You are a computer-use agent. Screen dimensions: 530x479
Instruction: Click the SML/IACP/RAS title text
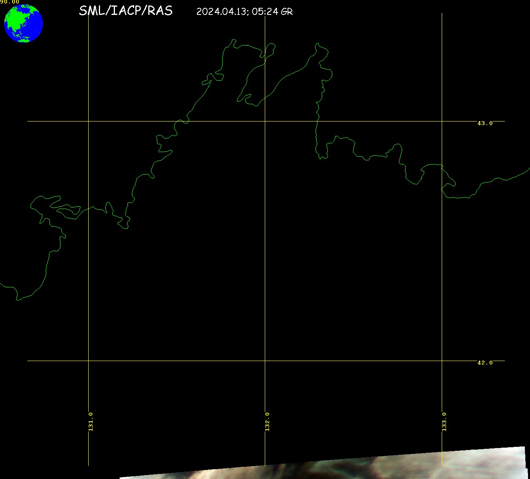coord(126,11)
